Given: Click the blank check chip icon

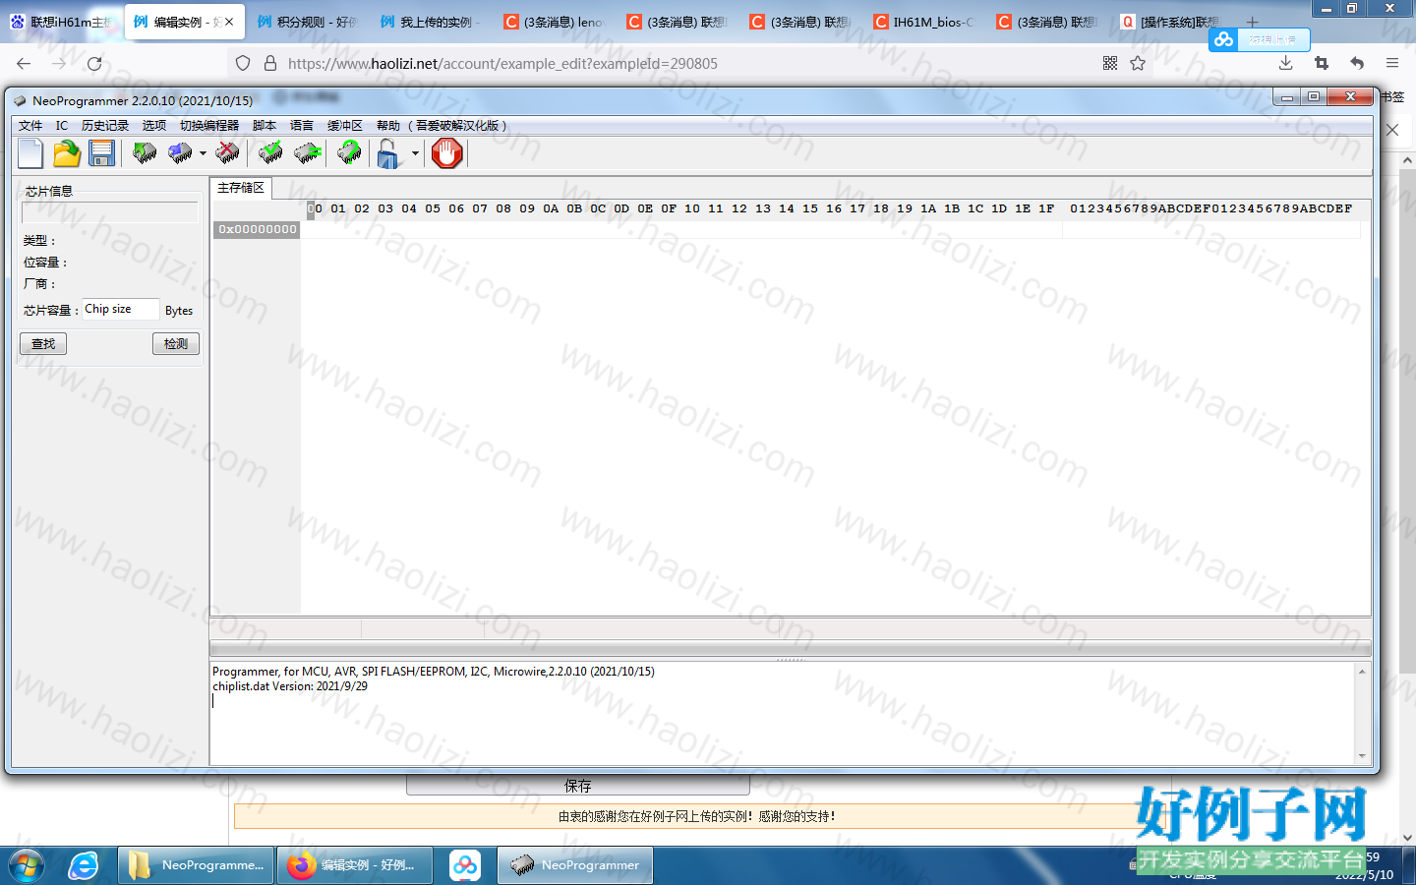Looking at the screenshot, I should click(308, 153).
